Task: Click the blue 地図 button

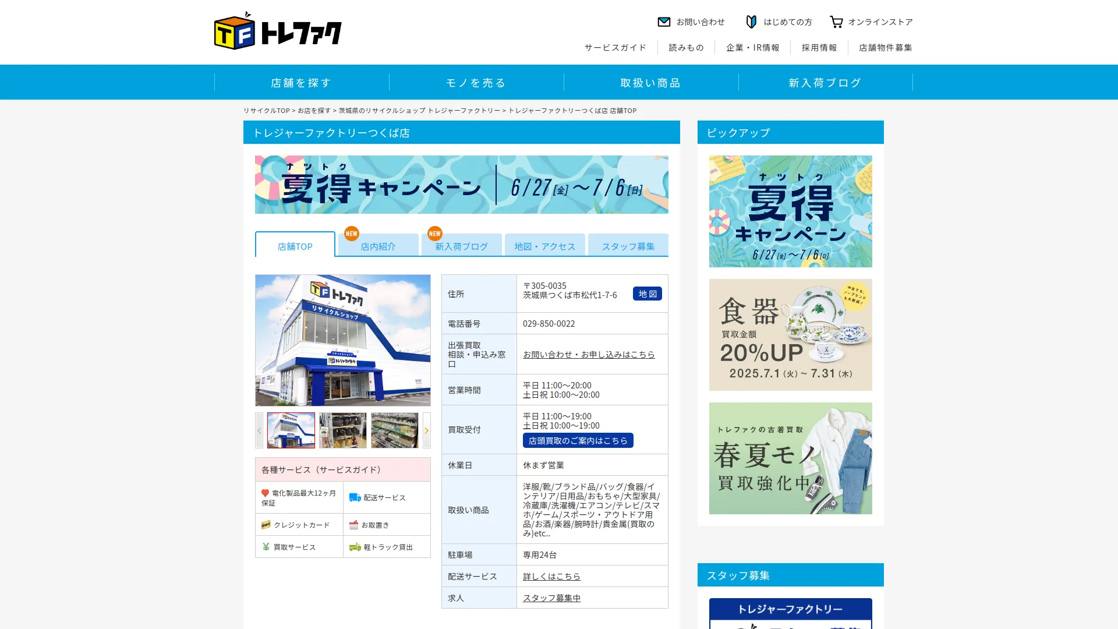Action: click(x=648, y=294)
